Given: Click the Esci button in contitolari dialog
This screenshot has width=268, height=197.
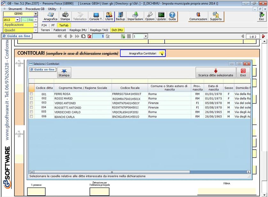Looking at the screenshot, I should (243, 73).
